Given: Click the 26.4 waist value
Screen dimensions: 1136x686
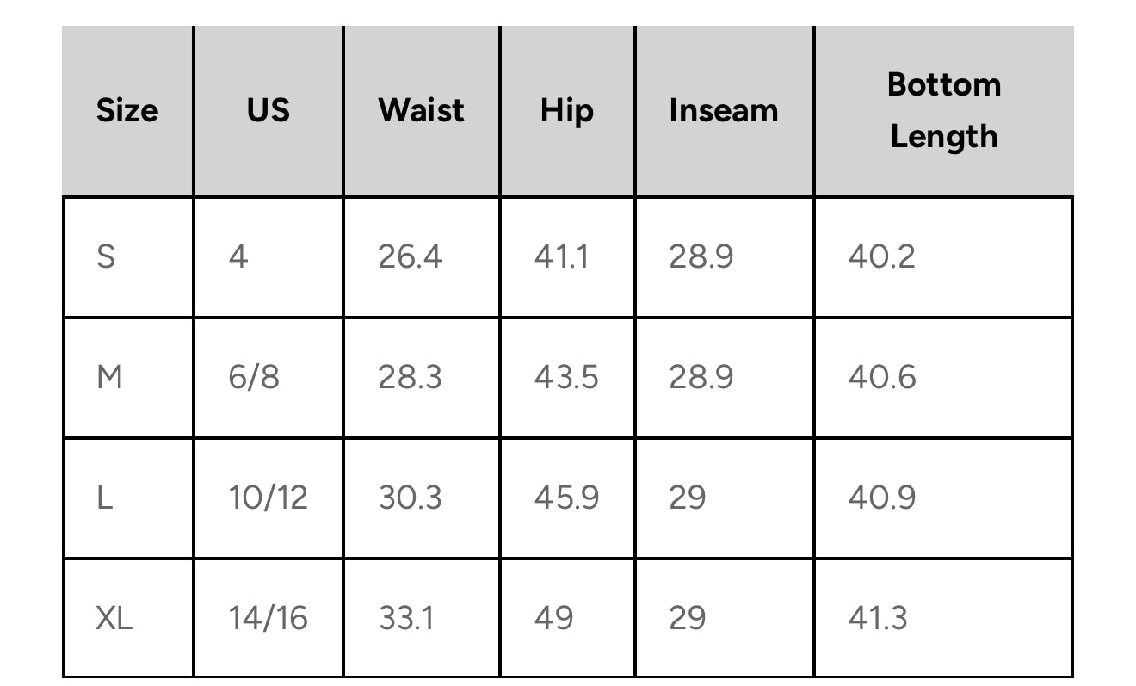Looking at the screenshot, I should (410, 256).
